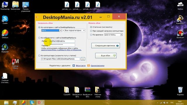Click the DesktopMania title bar app icon
Screen dimensions: 187x105
click(x=37, y=17)
